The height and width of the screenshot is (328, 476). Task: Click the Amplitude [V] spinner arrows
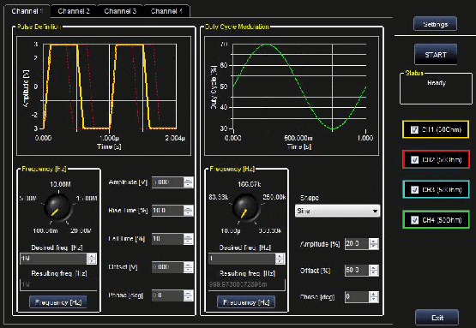click(188, 182)
